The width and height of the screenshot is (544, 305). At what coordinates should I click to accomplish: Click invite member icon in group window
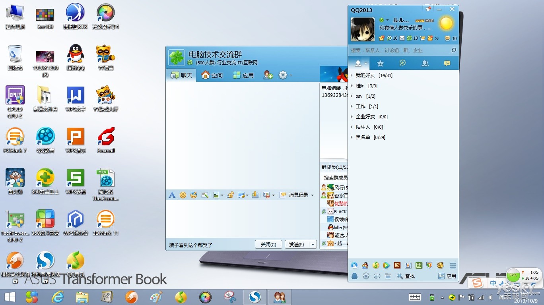[x=268, y=75]
